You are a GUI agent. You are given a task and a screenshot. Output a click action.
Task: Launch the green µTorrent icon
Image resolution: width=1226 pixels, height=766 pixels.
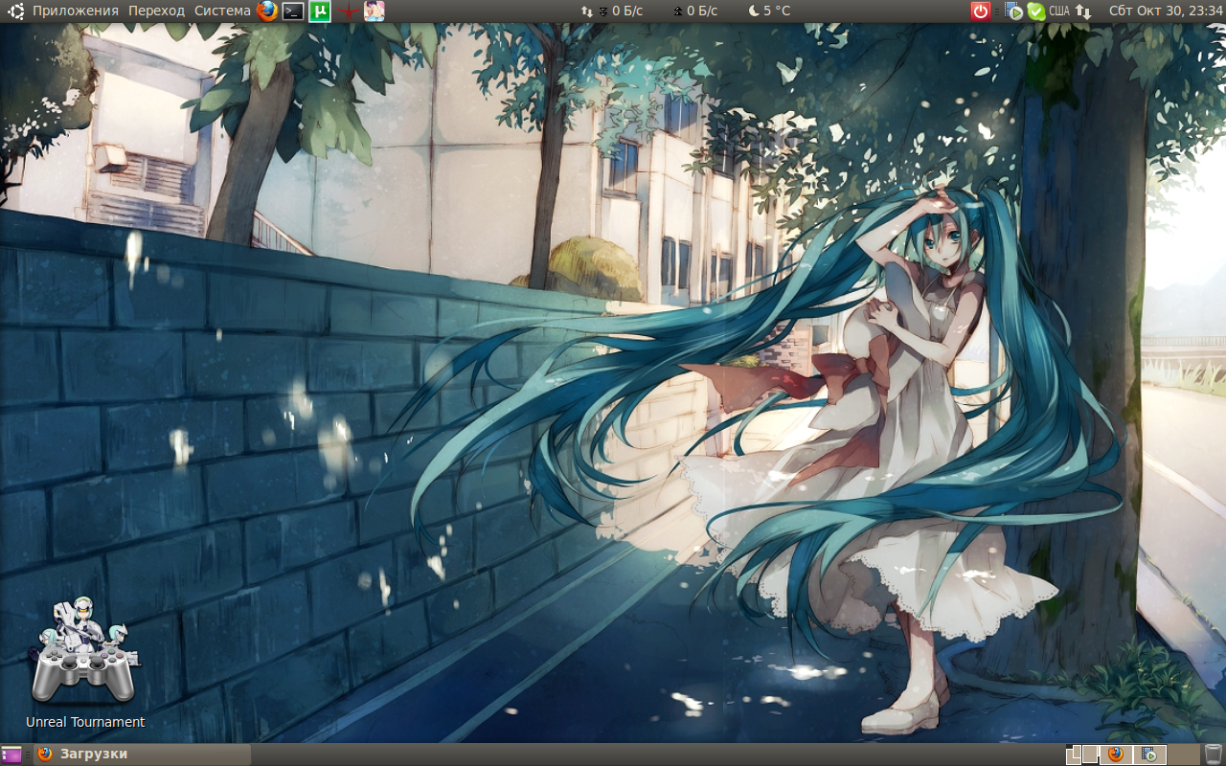click(x=321, y=11)
